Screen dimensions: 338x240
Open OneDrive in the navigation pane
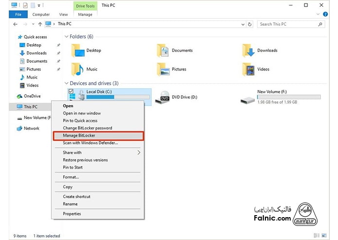(32, 96)
